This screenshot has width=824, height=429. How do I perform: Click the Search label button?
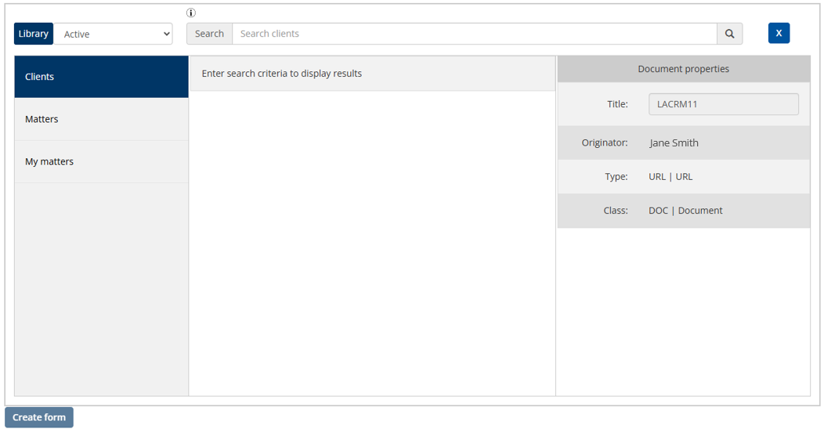[x=209, y=34]
